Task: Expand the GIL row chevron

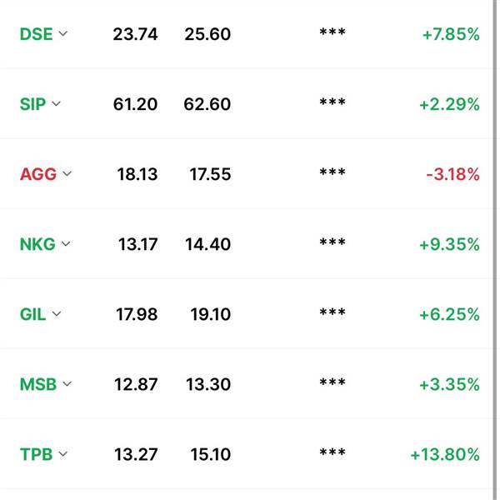Action: coord(57,314)
